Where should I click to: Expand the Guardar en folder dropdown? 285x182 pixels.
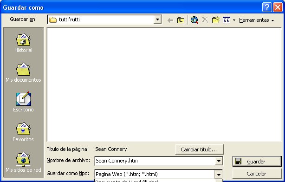point(157,19)
